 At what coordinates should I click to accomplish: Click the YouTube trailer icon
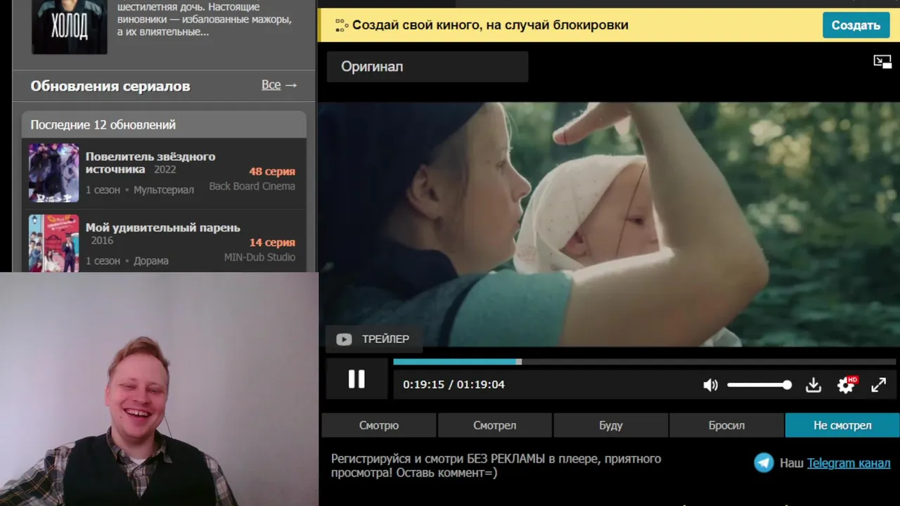[344, 339]
